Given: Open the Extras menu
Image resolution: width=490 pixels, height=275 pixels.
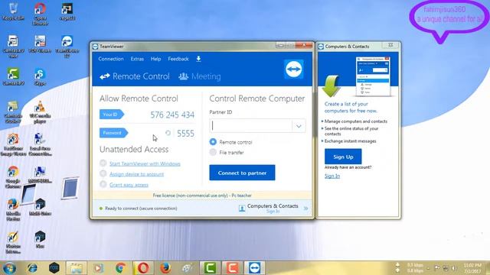Looking at the screenshot, I should point(137,59).
